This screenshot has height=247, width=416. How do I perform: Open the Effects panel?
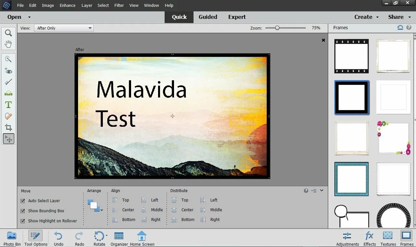tap(369, 238)
